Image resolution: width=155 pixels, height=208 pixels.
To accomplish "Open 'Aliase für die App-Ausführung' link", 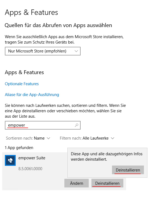I will click(x=32, y=95).
